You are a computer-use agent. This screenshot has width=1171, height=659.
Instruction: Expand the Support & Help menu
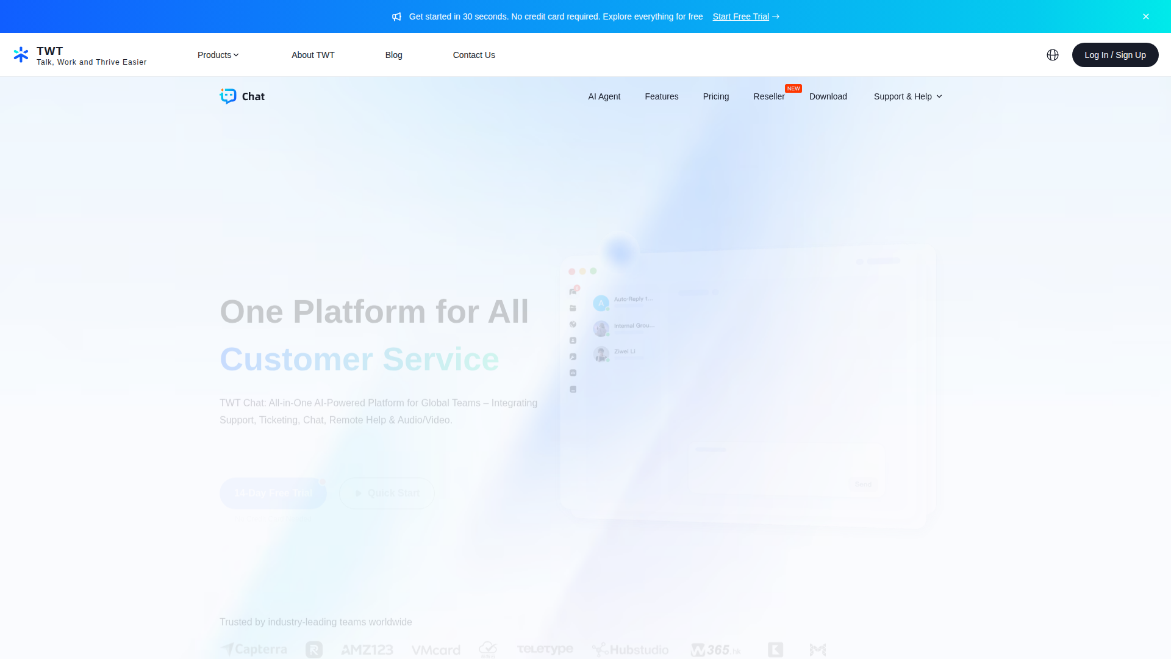[908, 96]
